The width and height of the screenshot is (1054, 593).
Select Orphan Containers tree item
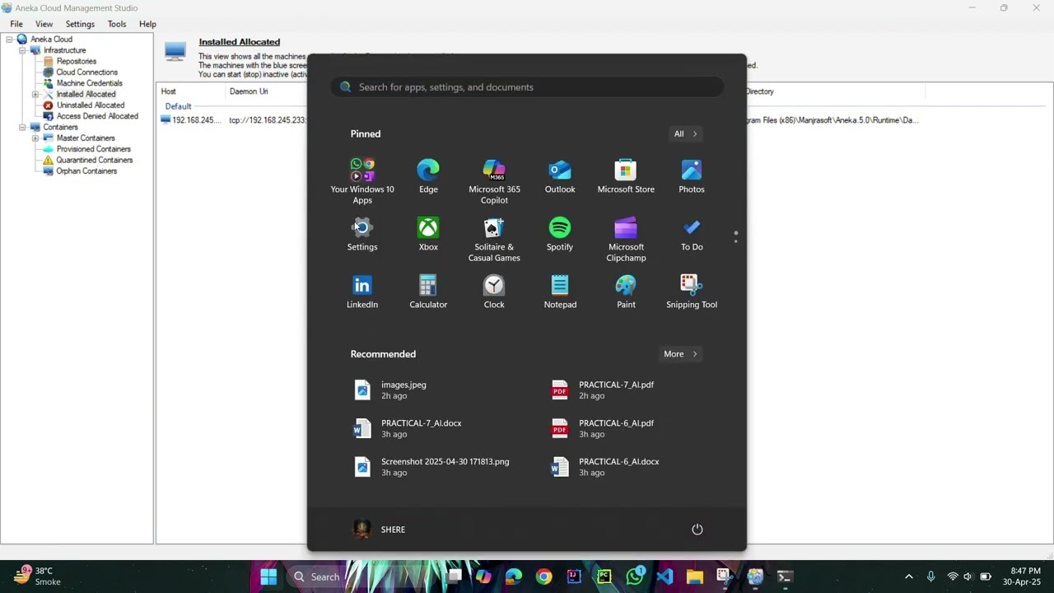click(86, 171)
